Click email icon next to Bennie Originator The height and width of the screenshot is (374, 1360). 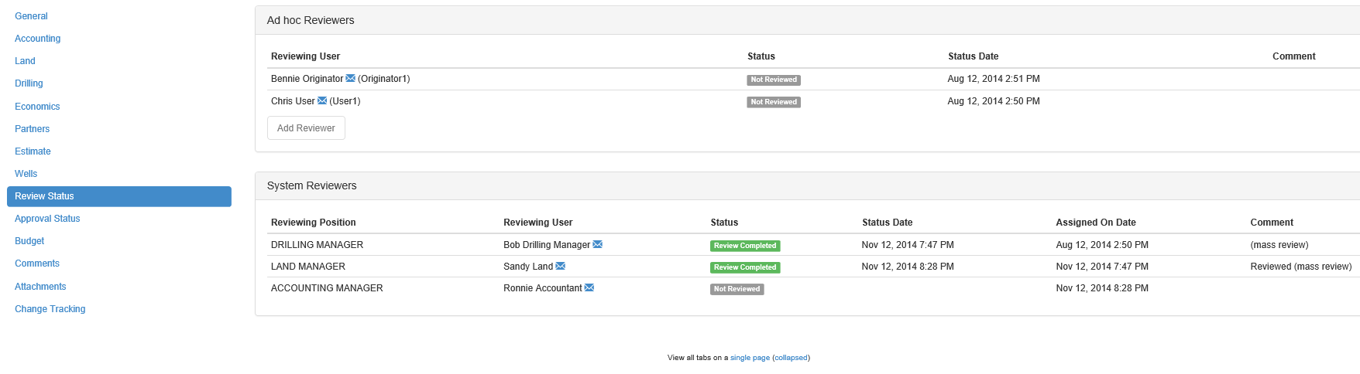350,78
